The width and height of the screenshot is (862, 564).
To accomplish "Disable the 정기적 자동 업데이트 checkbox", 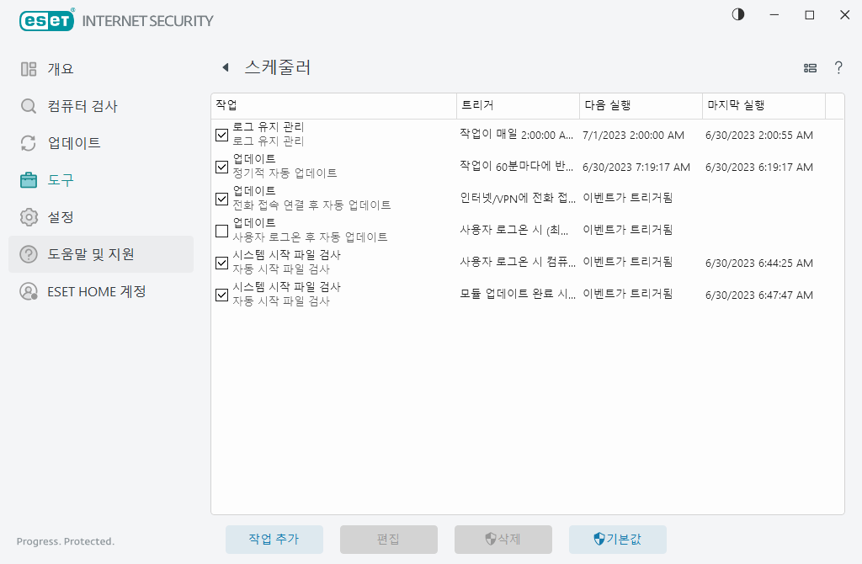I will click(x=221, y=167).
